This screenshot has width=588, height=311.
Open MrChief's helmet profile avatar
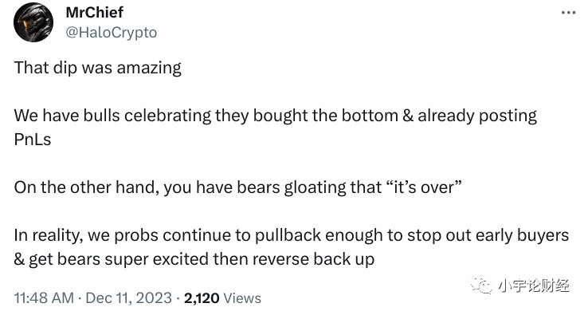pyautogui.click(x=33, y=22)
